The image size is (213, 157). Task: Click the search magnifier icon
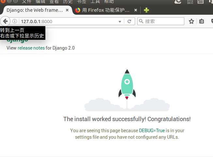point(141,21)
